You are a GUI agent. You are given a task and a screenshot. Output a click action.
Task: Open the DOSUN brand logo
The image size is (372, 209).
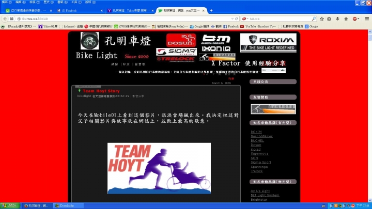click(x=181, y=40)
